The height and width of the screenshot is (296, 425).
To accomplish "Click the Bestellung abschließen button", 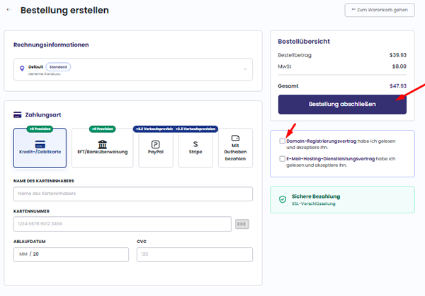I will tap(342, 105).
